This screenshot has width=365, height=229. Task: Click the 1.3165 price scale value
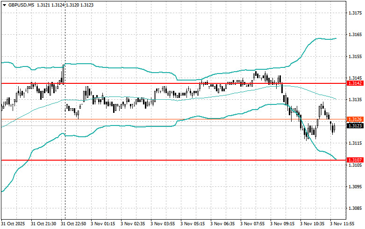[x=355, y=35]
